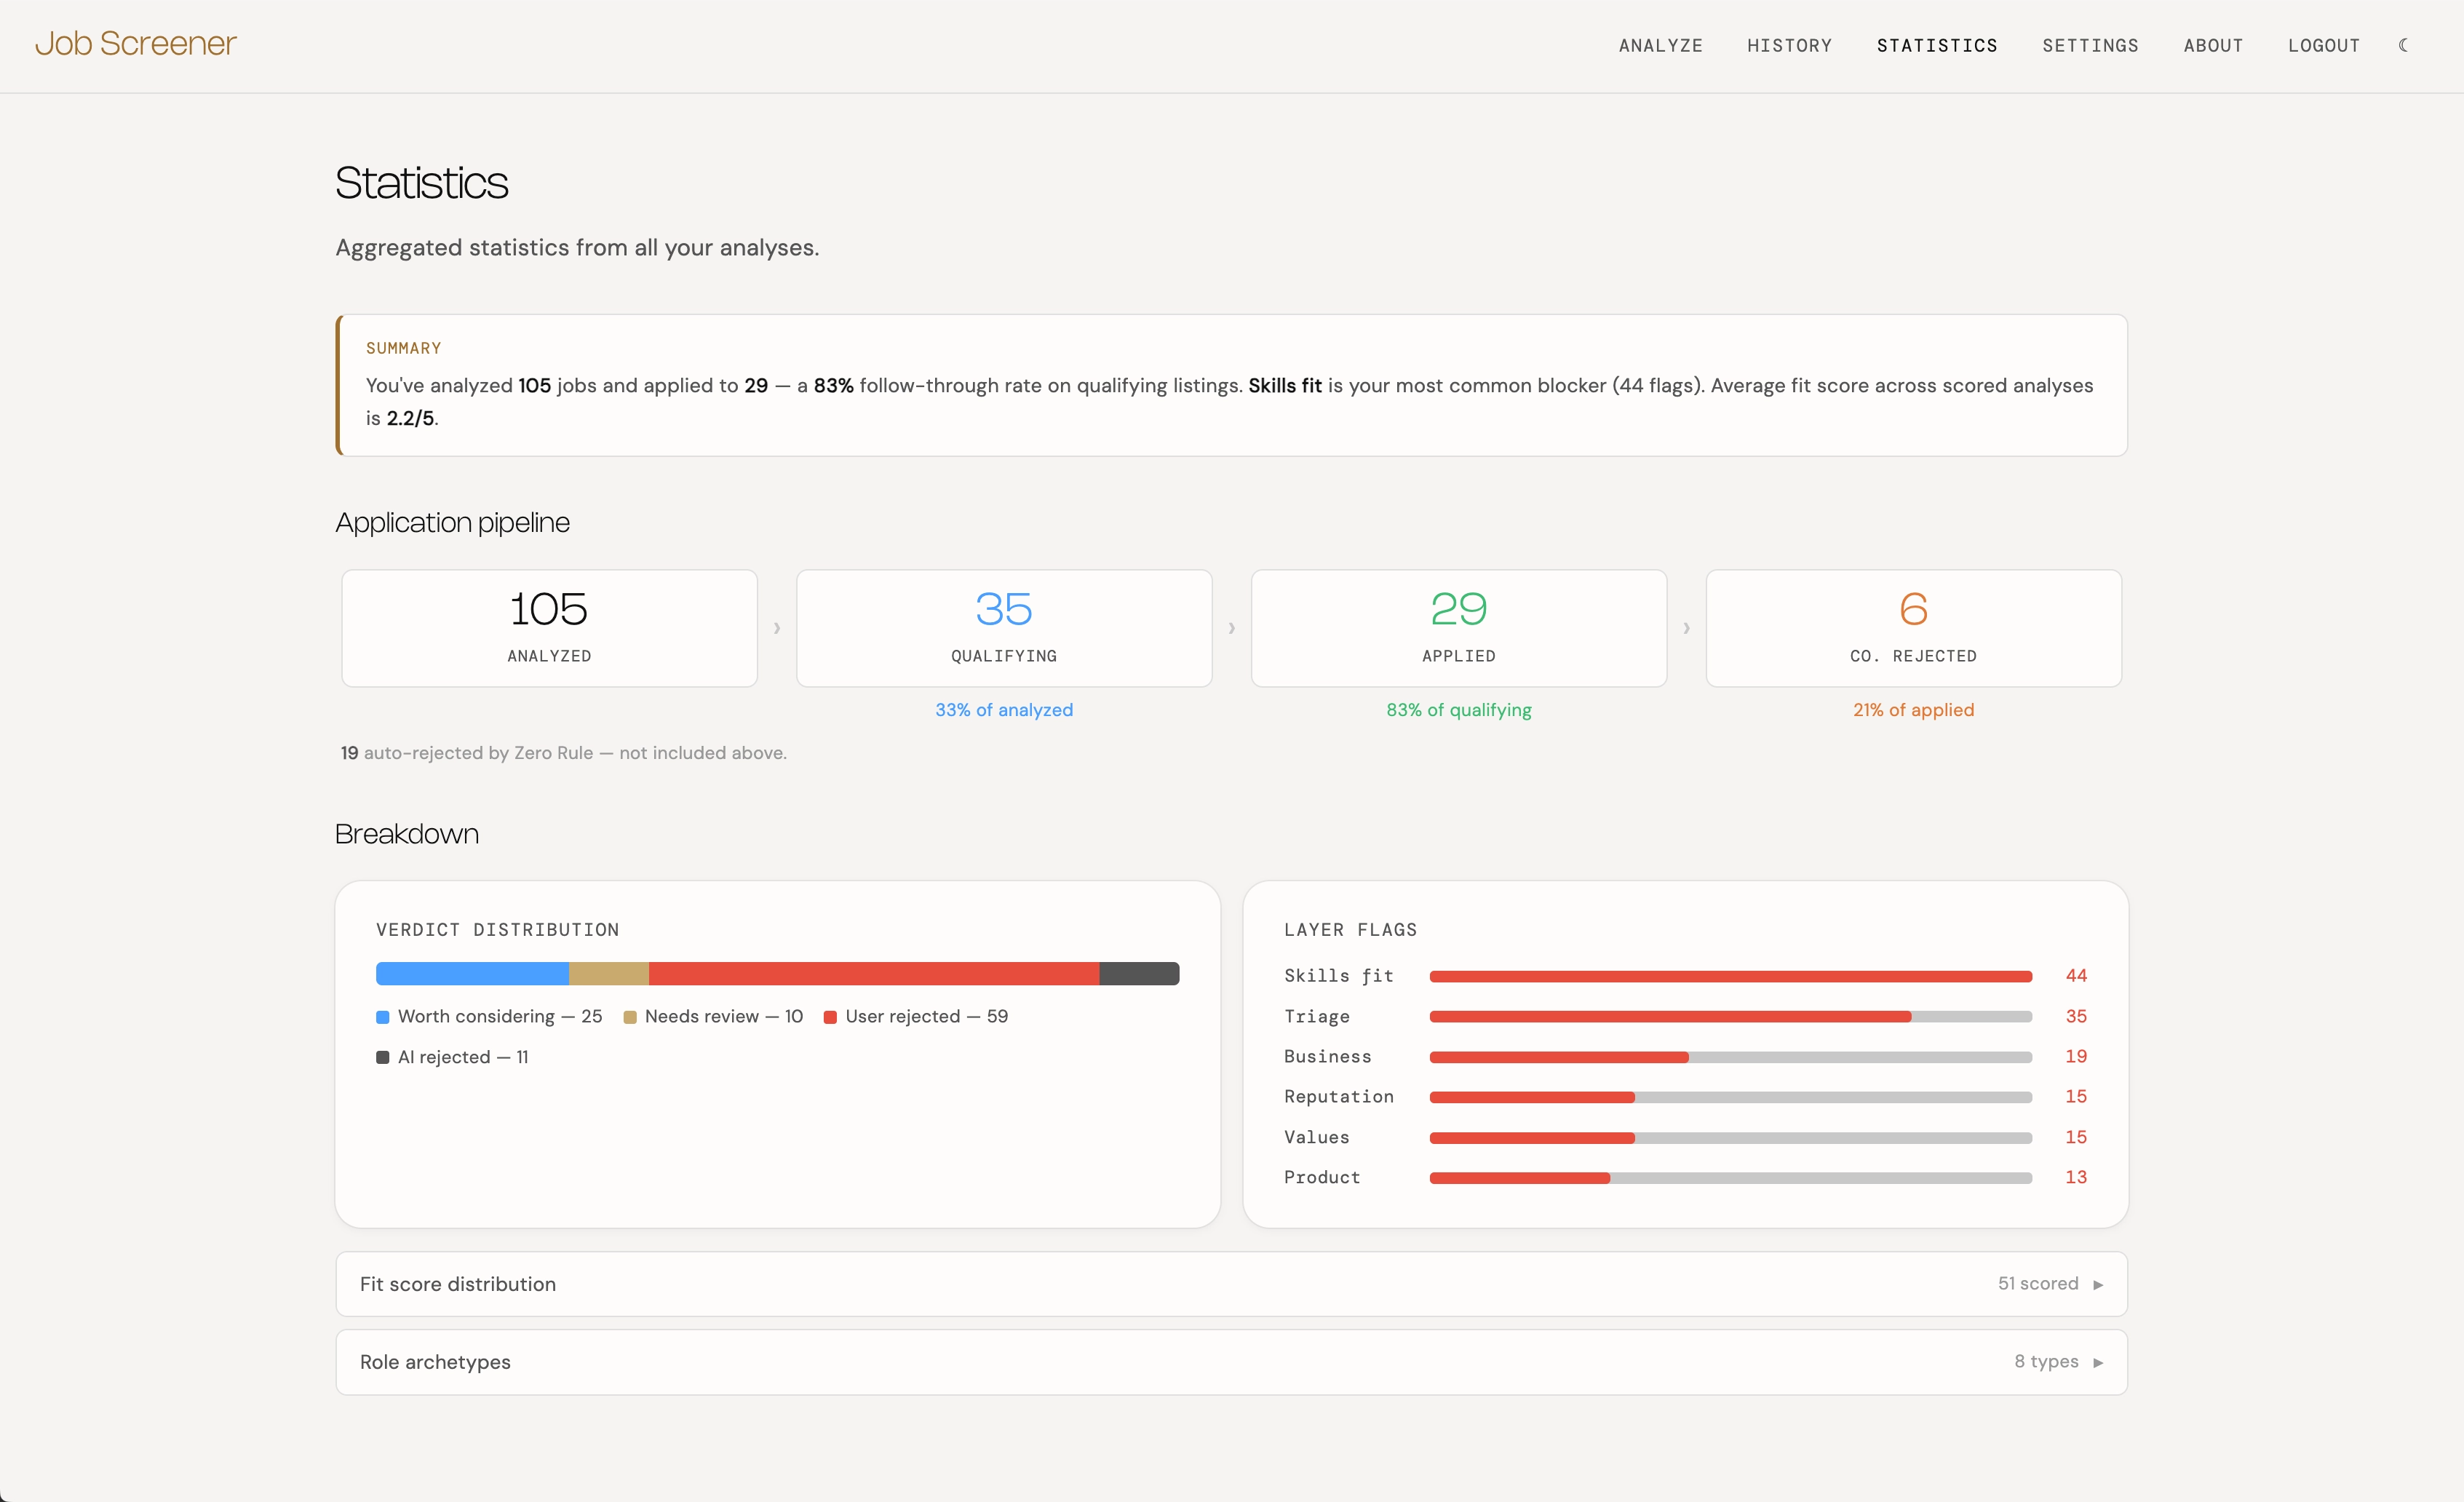
Task: Click the Values flag bar
Action: pos(1730,1138)
